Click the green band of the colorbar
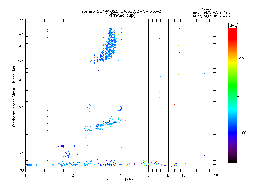The height and width of the screenshot is (191, 254). 232,86
